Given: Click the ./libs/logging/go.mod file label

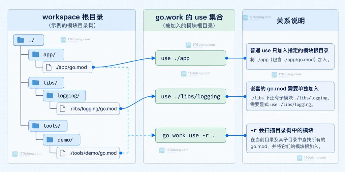Looking at the screenshot, I should coord(93,109).
